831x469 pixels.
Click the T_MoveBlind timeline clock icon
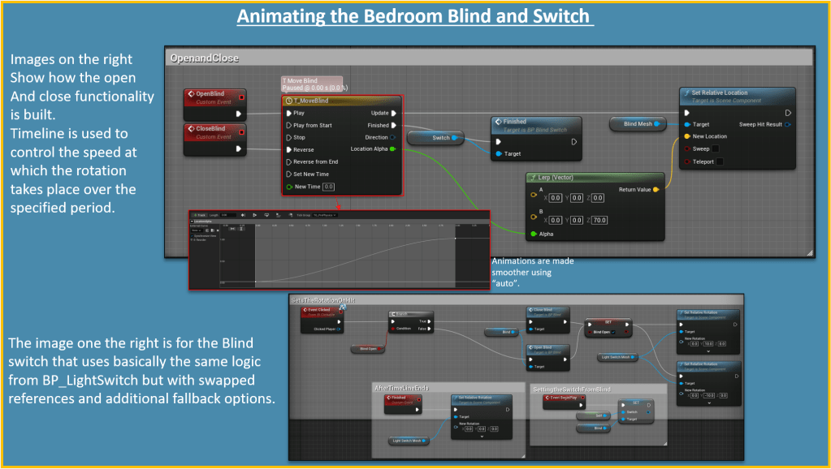(288, 101)
